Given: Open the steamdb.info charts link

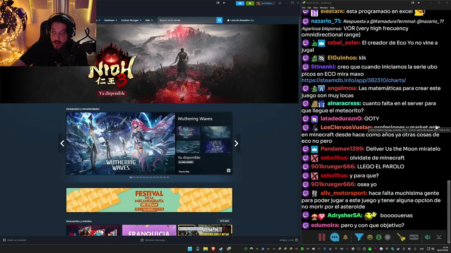Looking at the screenshot, I should point(353,80).
